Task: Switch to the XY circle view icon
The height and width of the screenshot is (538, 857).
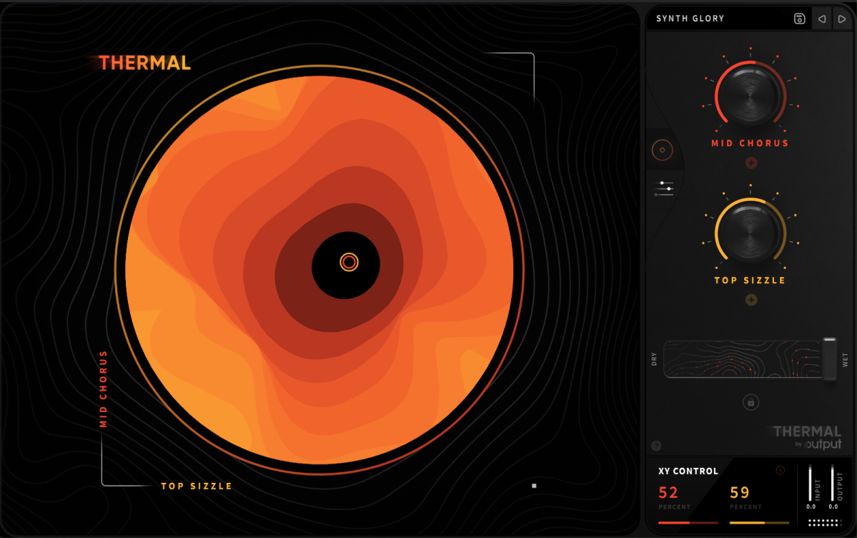Action: pyautogui.click(x=663, y=150)
